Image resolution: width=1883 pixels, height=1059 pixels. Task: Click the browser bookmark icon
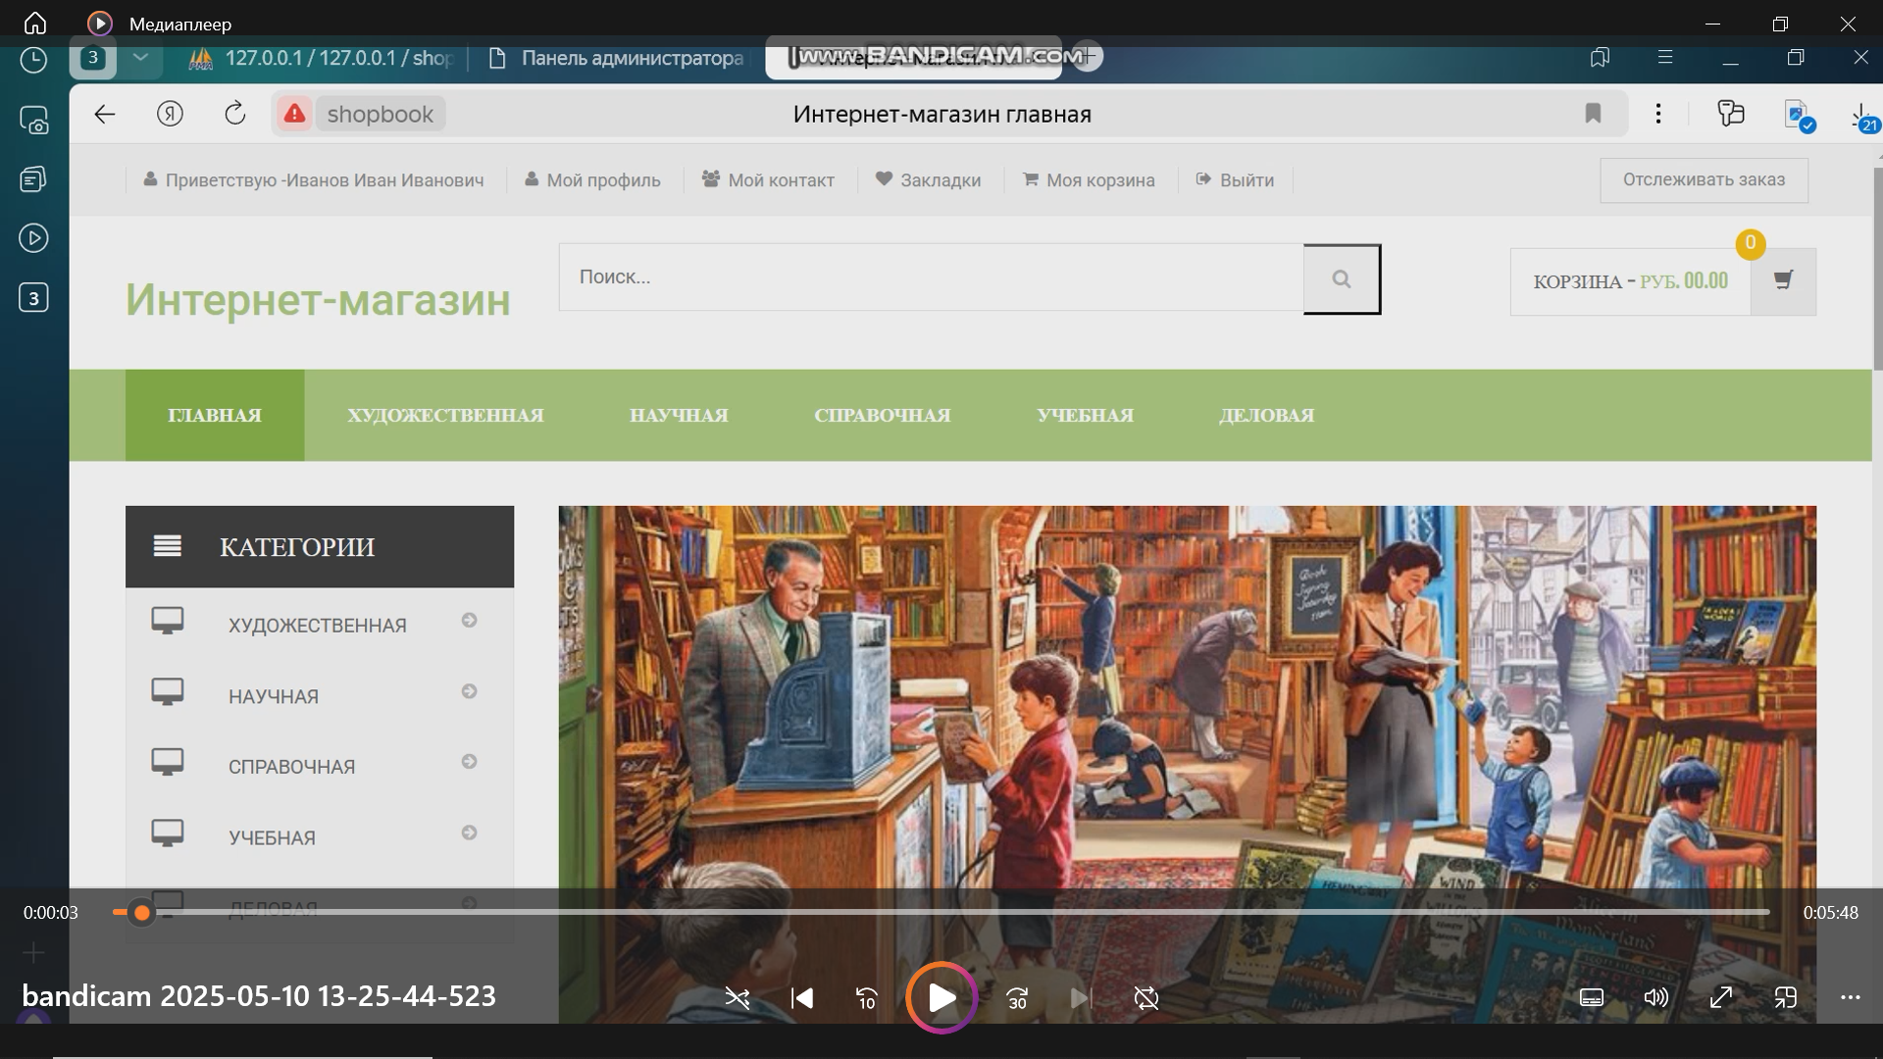(x=1593, y=114)
